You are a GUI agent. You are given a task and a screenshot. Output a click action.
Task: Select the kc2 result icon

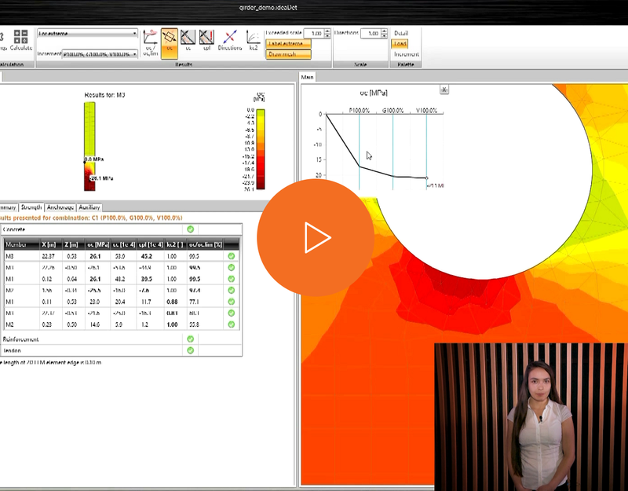coord(254,40)
